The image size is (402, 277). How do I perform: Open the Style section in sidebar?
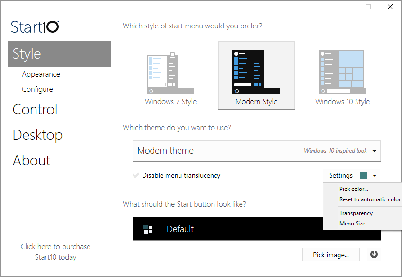[59, 54]
